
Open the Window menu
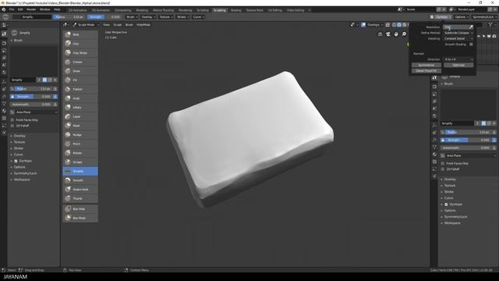(45, 9)
